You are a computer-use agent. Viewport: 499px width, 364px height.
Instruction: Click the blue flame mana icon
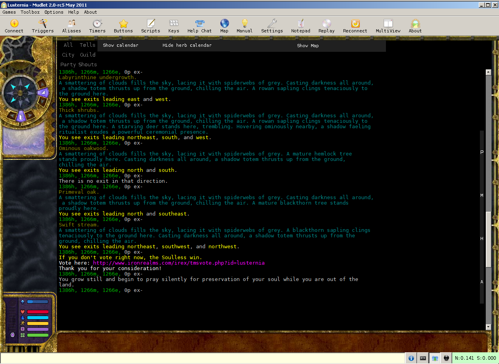23,318
